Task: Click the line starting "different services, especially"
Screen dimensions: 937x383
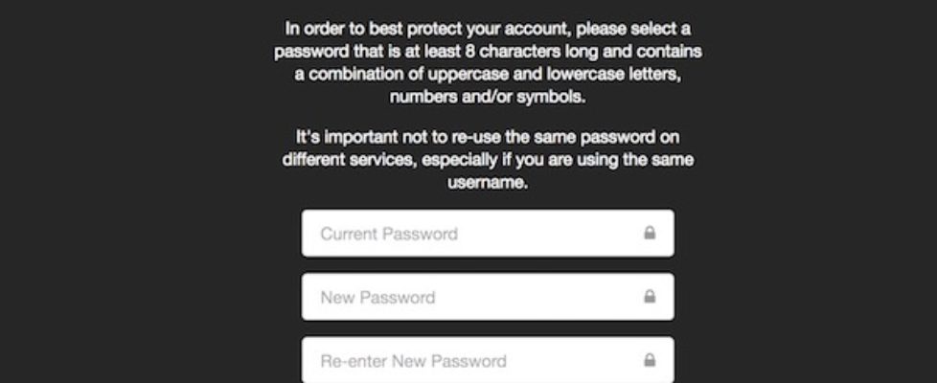Action: 487,159
